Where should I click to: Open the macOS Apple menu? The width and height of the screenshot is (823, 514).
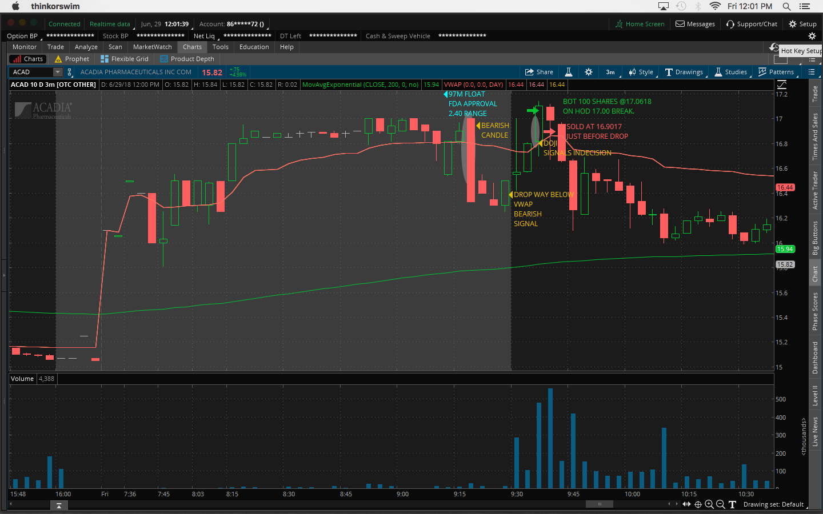click(x=15, y=6)
